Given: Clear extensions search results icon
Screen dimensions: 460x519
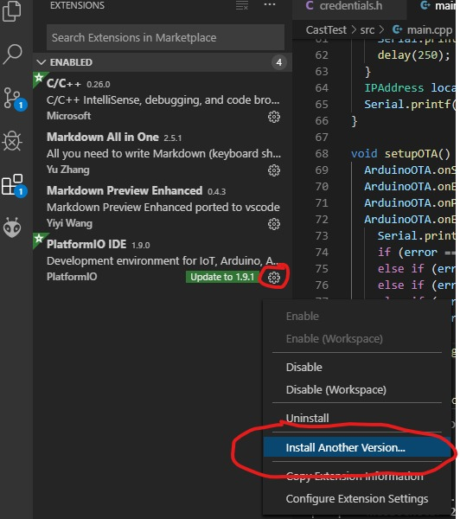Looking at the screenshot, I should [242, 5].
